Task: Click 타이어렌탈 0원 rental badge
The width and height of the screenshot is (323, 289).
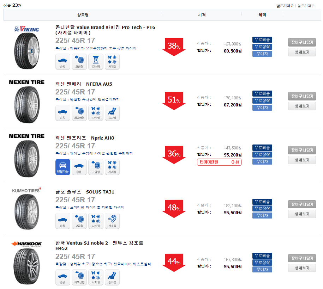Action: pyautogui.click(x=219, y=162)
